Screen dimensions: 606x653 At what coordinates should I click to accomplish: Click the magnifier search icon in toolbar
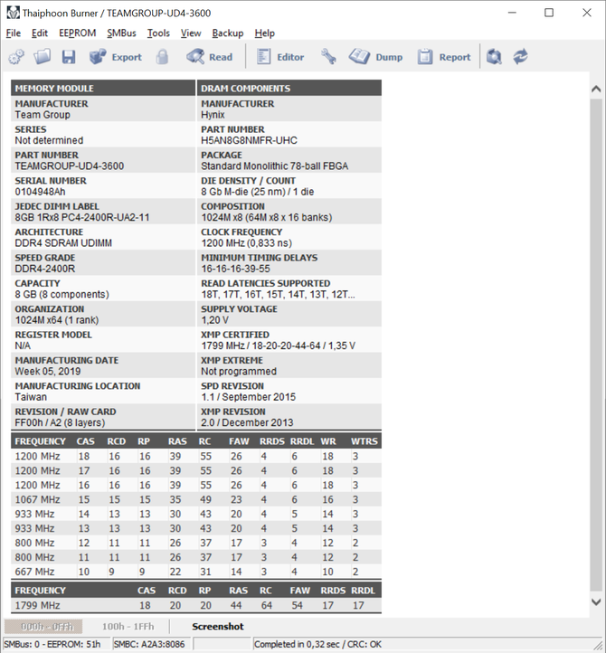495,57
